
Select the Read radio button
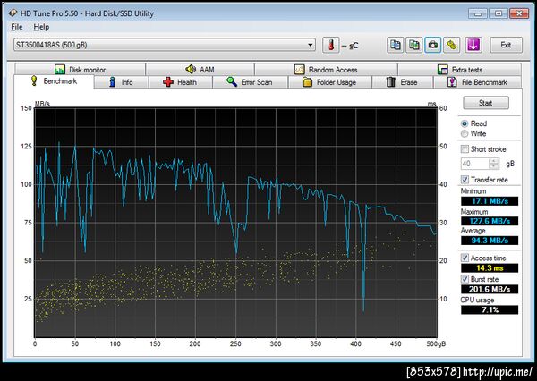[465, 124]
